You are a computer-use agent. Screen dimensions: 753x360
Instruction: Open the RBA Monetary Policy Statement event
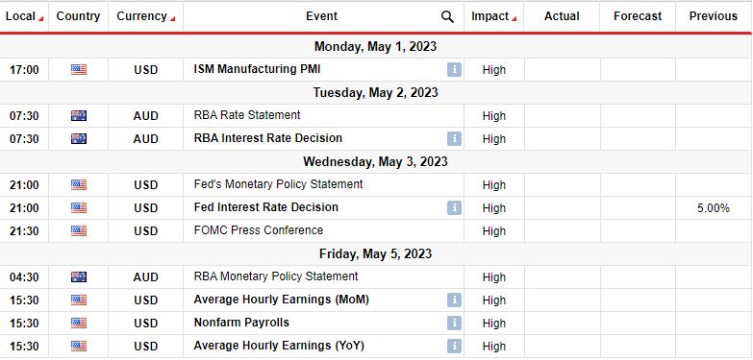(x=276, y=276)
